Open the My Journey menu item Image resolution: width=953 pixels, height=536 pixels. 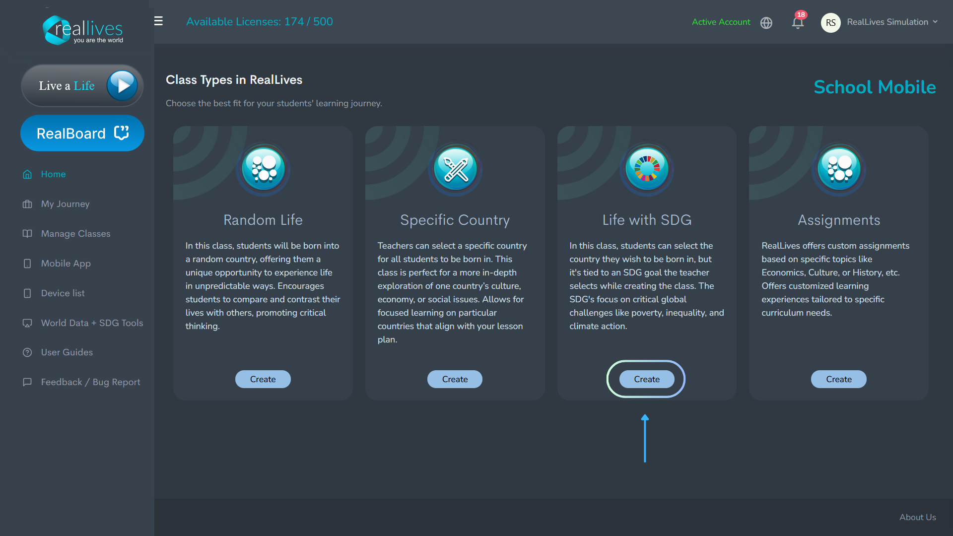click(x=66, y=204)
